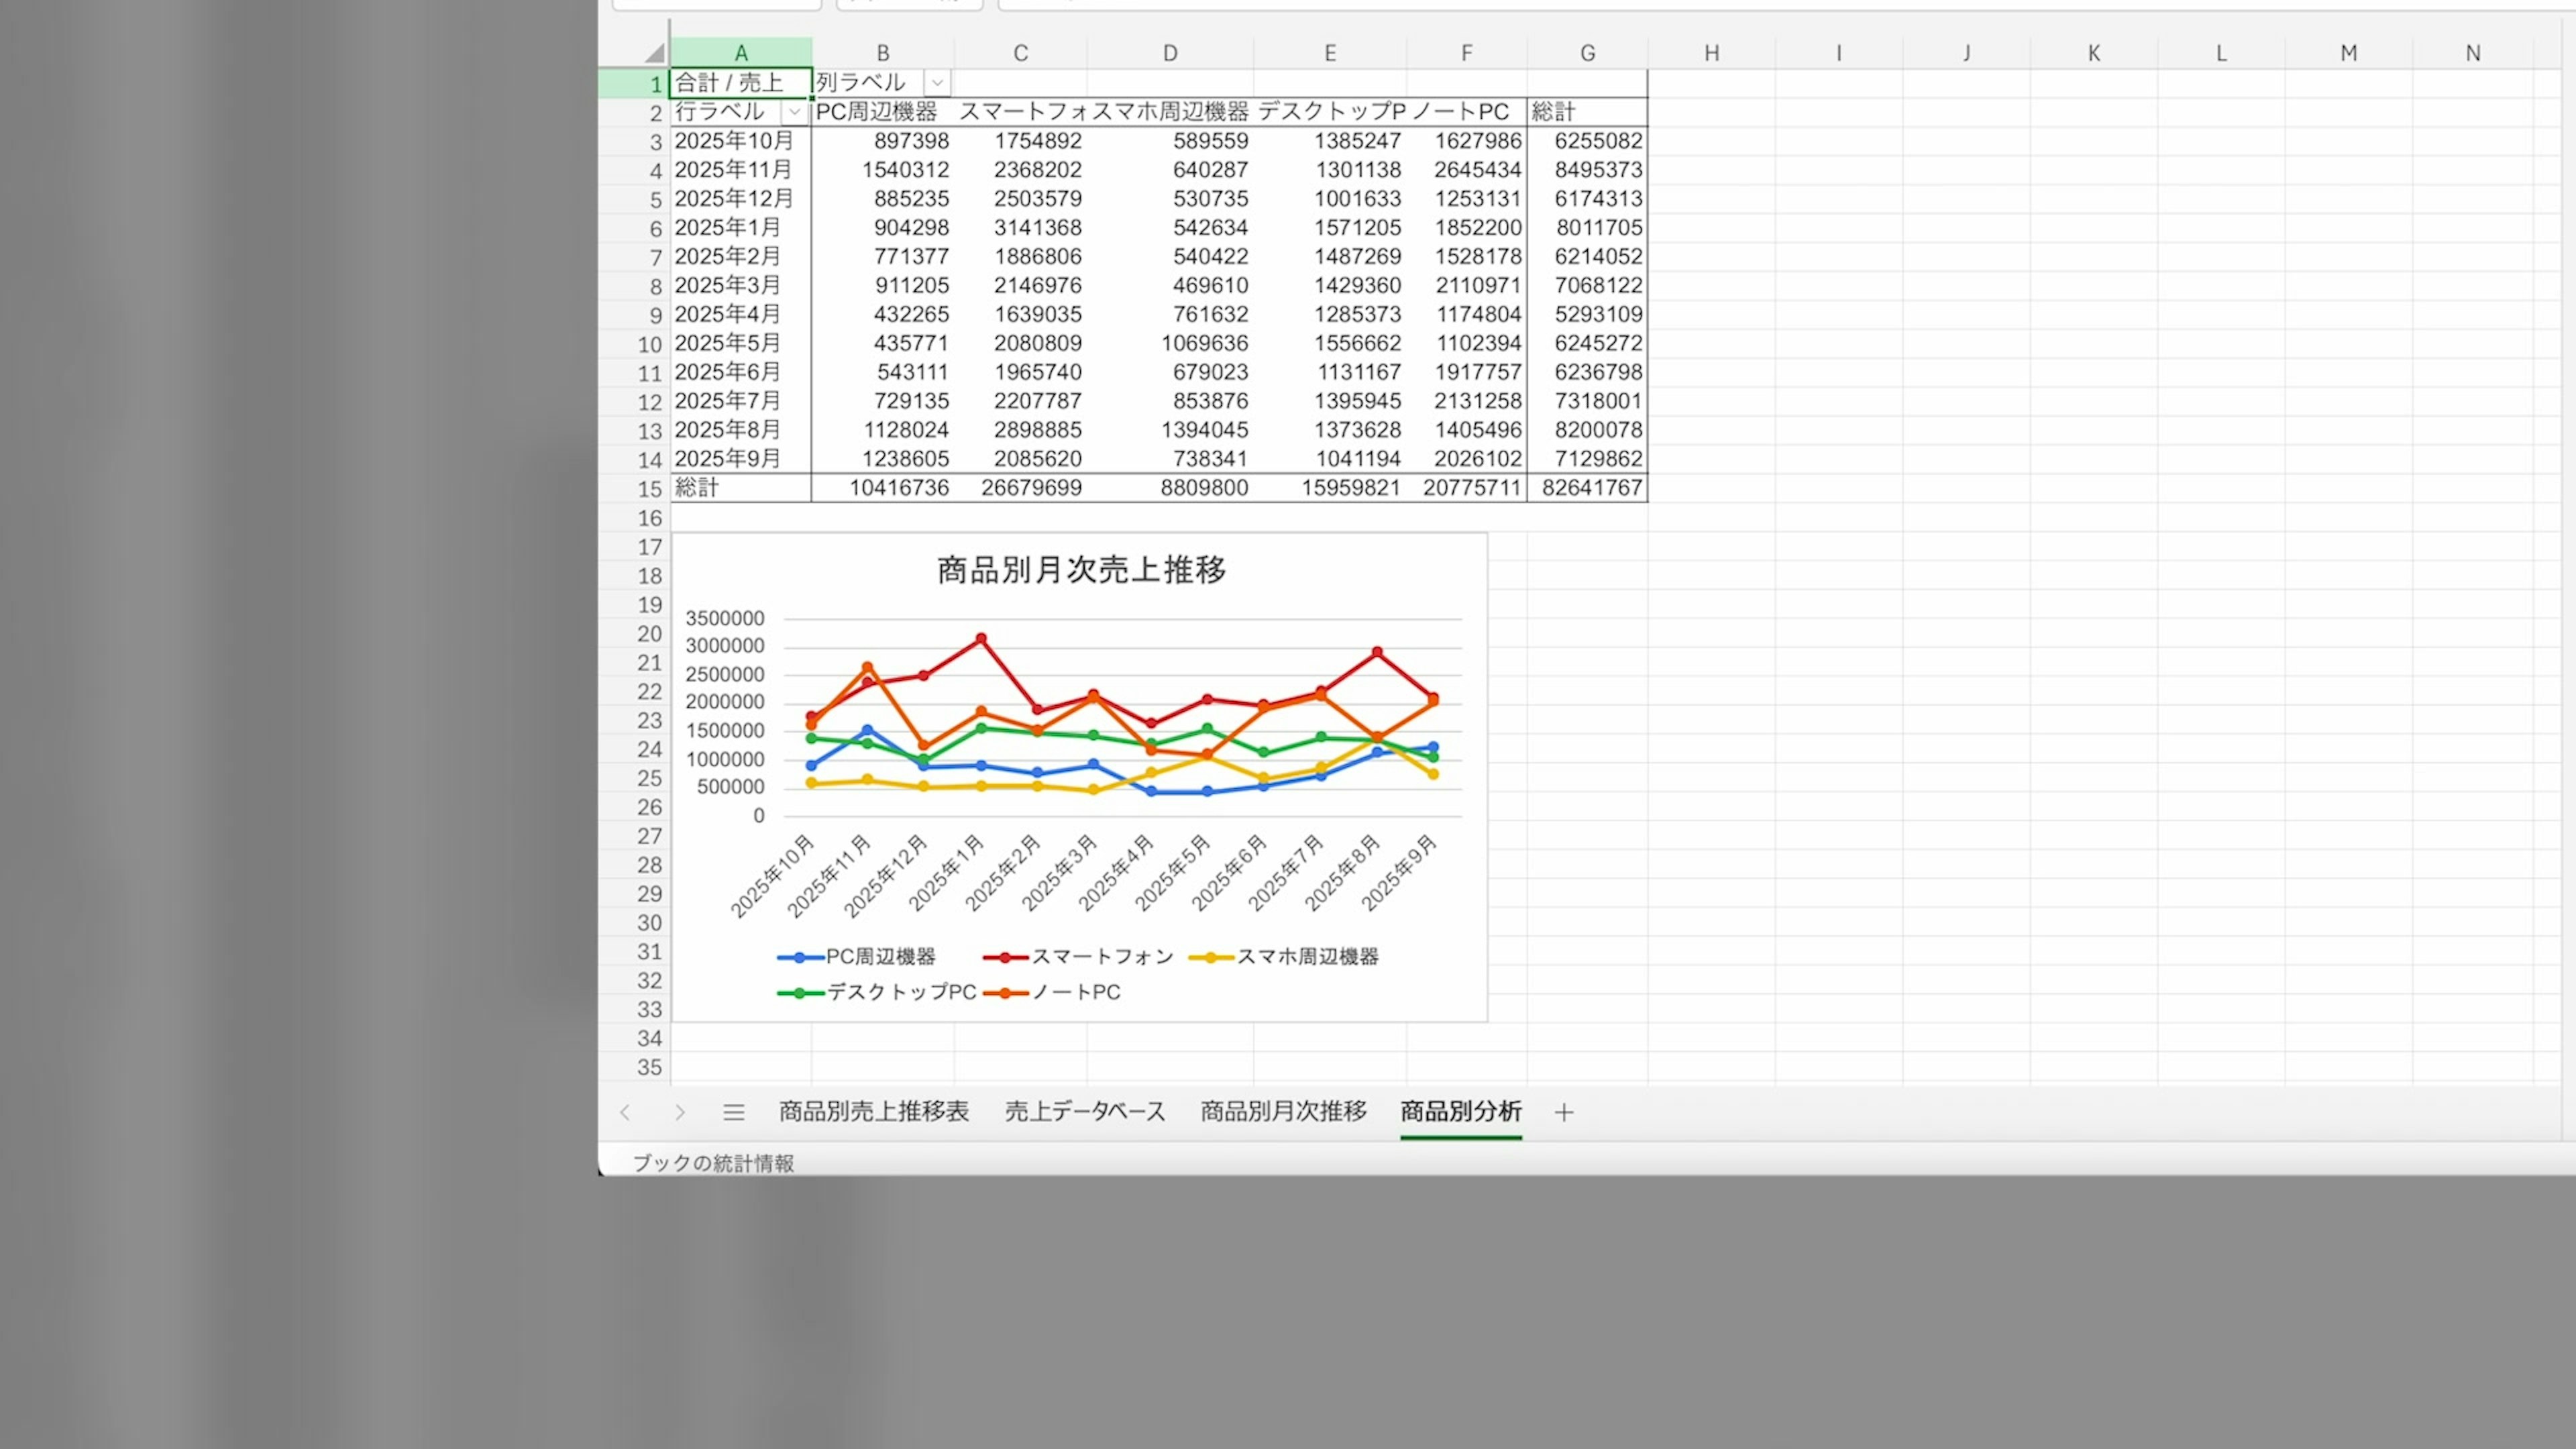Select the スマホ周辺機器 legend entry
This screenshot has height=1449, width=2576.
tap(1307, 957)
